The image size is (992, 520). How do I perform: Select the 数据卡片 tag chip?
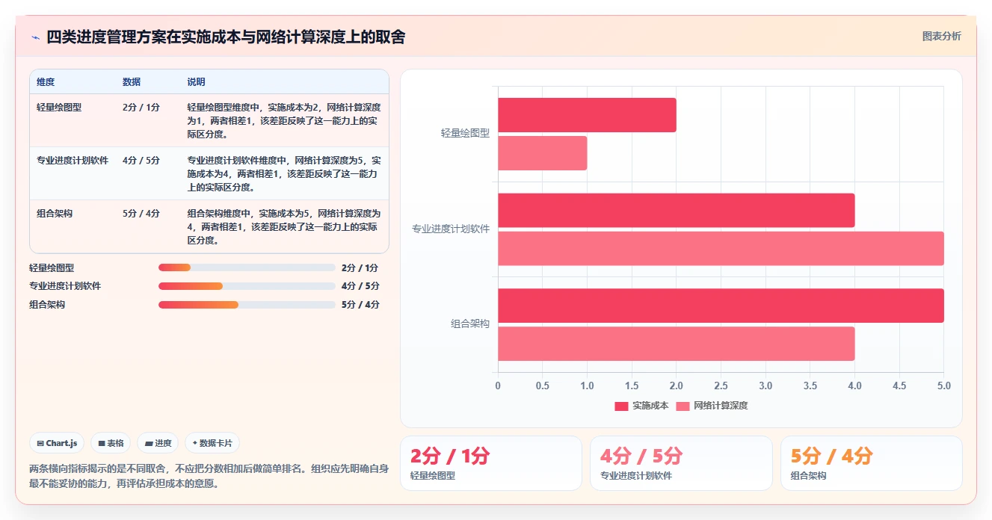pyautogui.click(x=212, y=443)
